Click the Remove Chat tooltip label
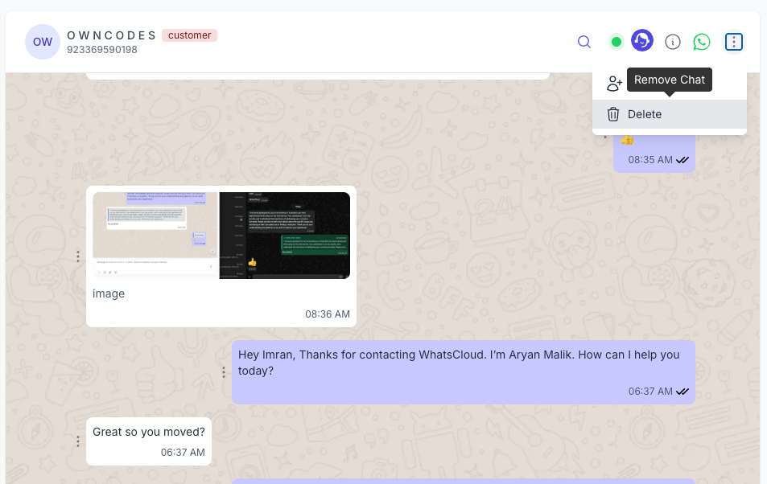Viewport: 767px width, 484px height. 670,80
